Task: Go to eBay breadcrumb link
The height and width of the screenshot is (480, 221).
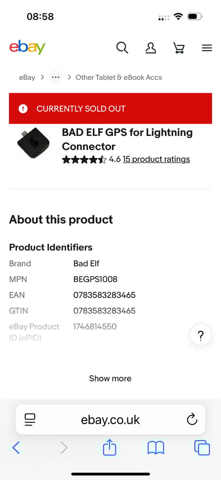Action: pyautogui.click(x=27, y=77)
